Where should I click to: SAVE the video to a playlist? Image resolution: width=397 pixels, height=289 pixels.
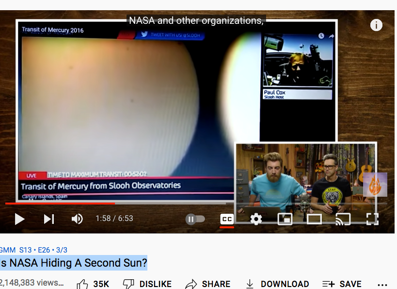(341, 284)
